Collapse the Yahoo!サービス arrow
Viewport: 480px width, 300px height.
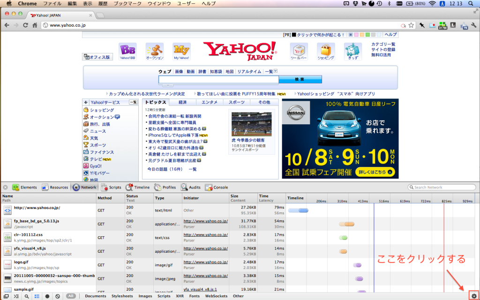coord(86,102)
